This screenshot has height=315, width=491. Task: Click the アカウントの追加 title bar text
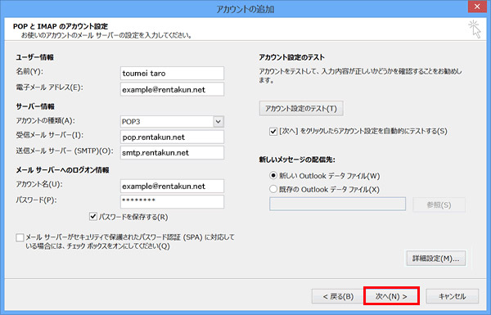click(x=245, y=9)
